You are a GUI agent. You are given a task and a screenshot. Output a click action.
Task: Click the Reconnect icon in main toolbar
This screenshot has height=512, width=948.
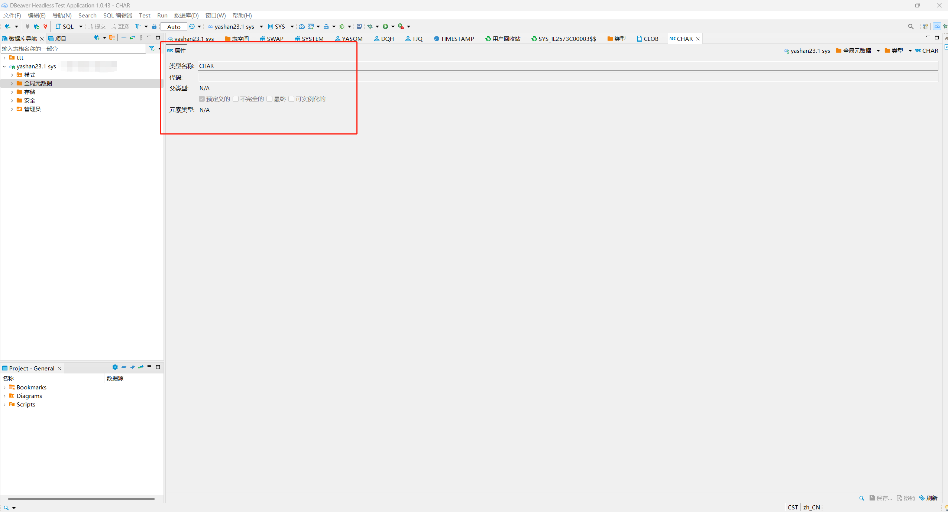(36, 26)
